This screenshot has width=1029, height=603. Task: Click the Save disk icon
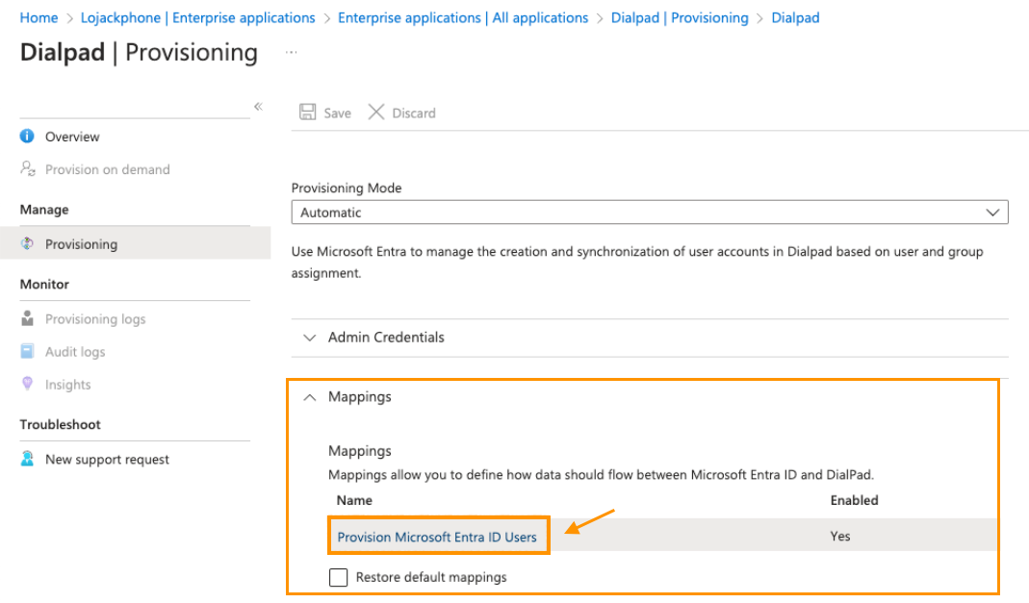pos(307,113)
